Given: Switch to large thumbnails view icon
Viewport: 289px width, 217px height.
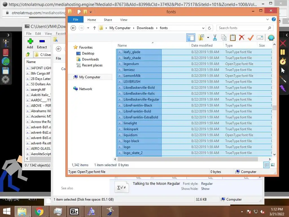Looking at the screenshot, I should (x=273, y=165).
